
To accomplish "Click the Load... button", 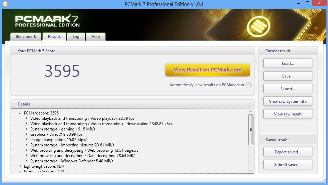I will point(288,63).
